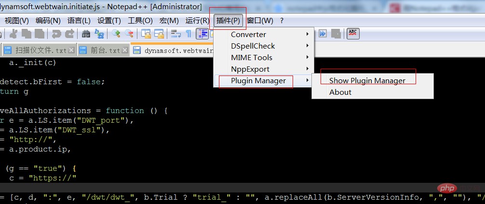Viewport: 485px width, 204px height.
Task: Select Show Plugin Manager menu entry
Action: 367,80
